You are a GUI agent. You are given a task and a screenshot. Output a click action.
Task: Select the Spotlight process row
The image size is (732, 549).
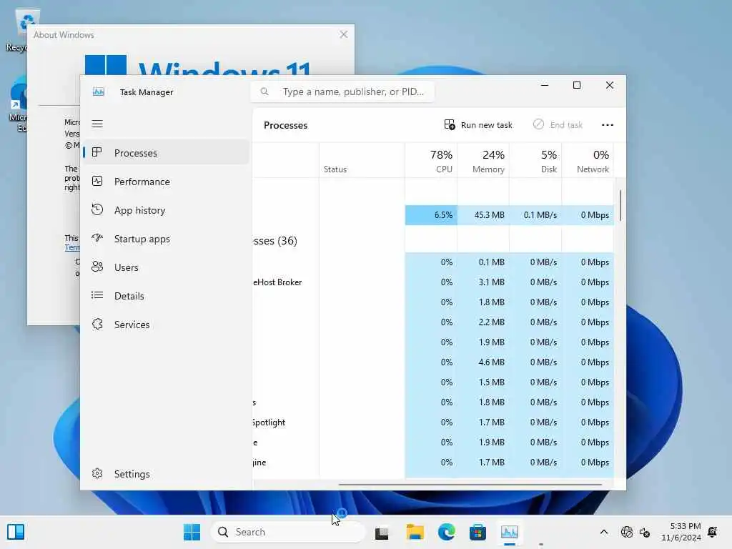(x=433, y=422)
